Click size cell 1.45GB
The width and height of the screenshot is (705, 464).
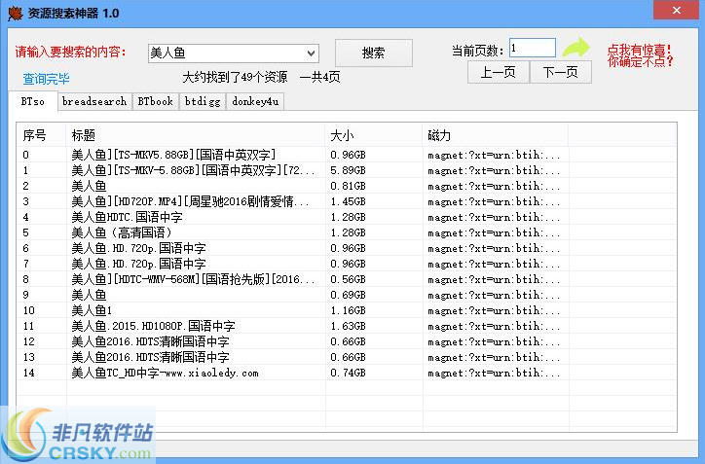pos(348,201)
